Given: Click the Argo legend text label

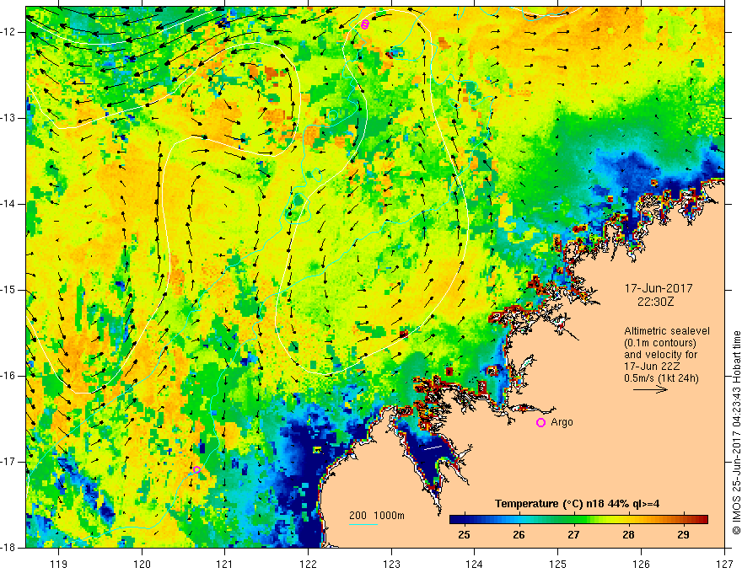Looking at the screenshot, I should tap(562, 422).
